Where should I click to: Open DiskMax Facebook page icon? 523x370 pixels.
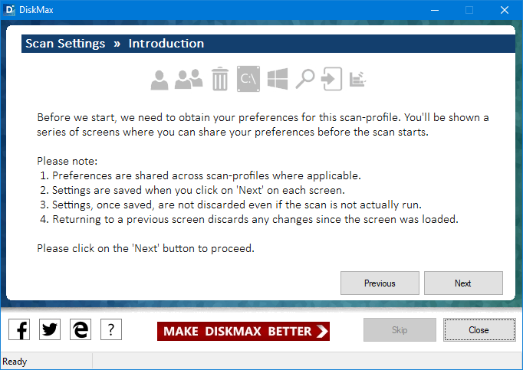pos(19,329)
